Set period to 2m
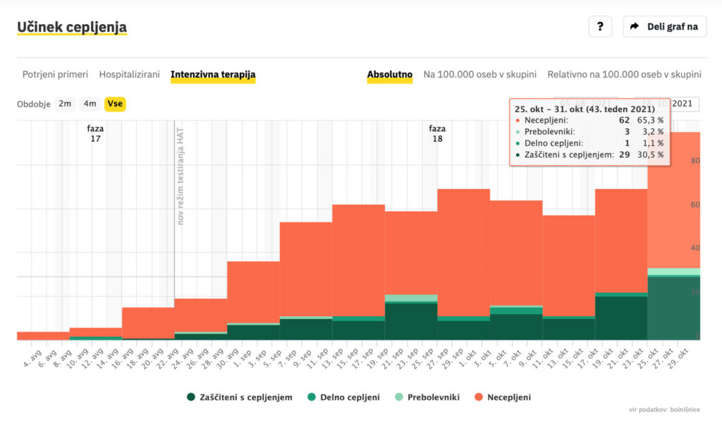Image resolution: width=722 pixels, height=422 pixels. pyautogui.click(x=65, y=104)
